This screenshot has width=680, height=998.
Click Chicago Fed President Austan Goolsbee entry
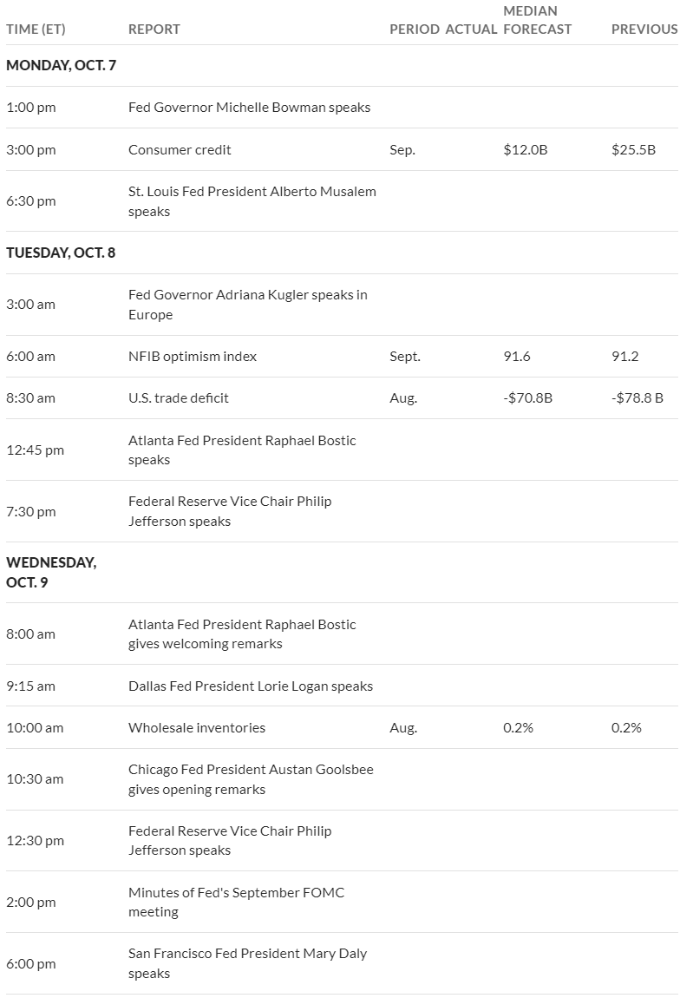251,779
